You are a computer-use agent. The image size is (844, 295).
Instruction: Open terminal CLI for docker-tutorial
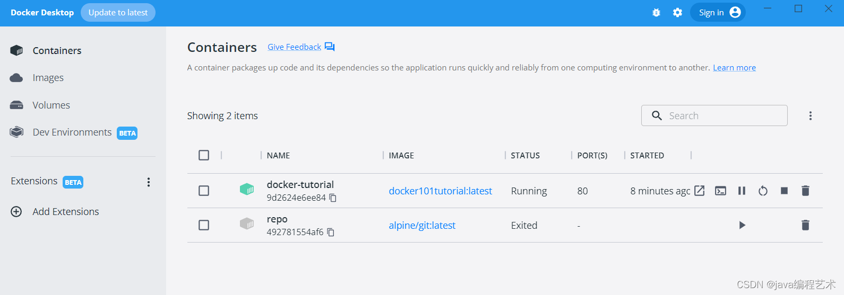tap(720, 191)
